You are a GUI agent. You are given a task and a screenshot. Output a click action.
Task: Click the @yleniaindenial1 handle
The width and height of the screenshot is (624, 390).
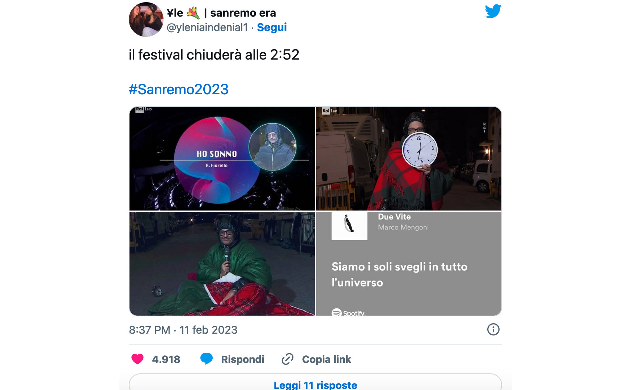pyautogui.click(x=207, y=27)
